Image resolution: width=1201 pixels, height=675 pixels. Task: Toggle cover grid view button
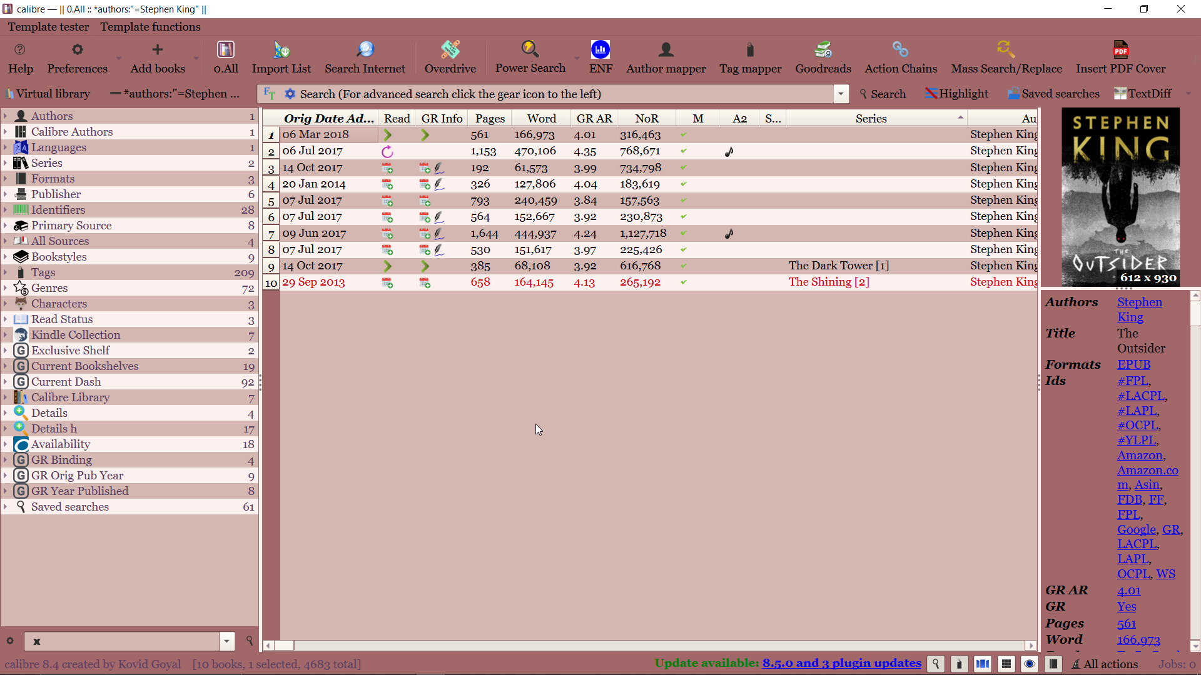tap(1006, 664)
